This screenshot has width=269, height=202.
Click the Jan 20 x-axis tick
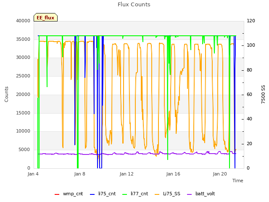point(220,174)
